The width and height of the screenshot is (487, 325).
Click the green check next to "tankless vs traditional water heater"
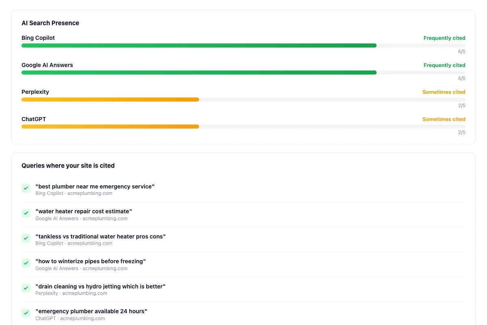[26, 238]
